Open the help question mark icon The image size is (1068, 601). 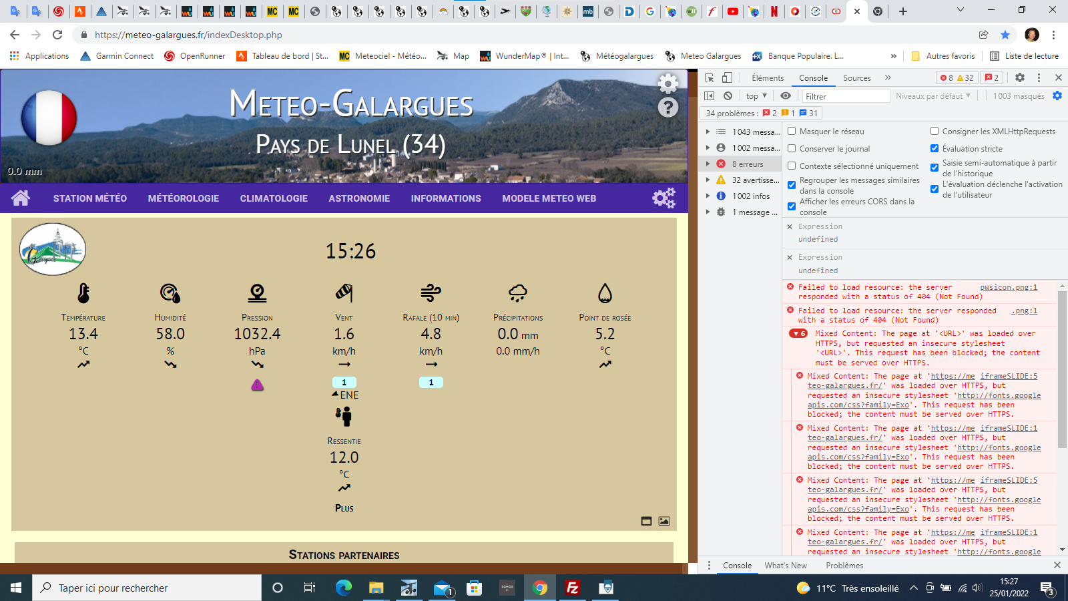pos(668,107)
